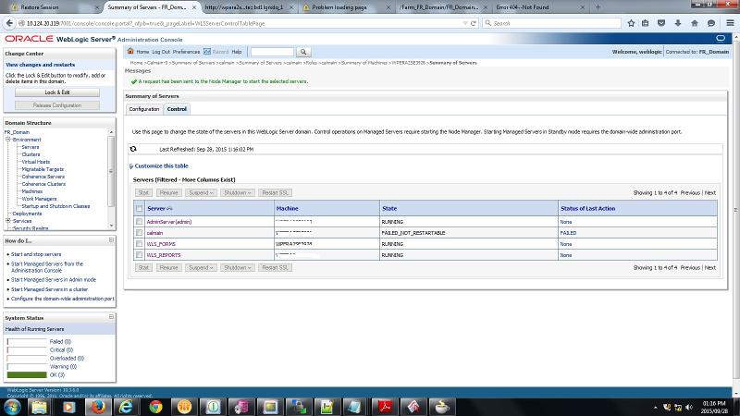This screenshot has height=416, width=740.
Task: Launch Google Chrome from taskbar
Action: [155, 407]
